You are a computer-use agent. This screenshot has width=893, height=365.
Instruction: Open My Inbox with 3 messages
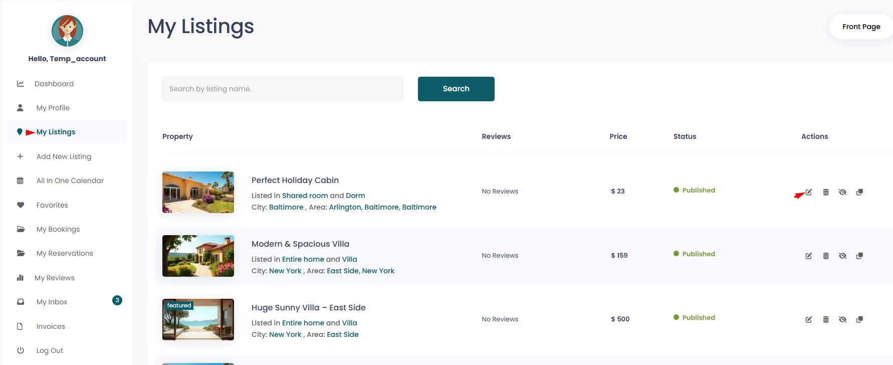(52, 302)
